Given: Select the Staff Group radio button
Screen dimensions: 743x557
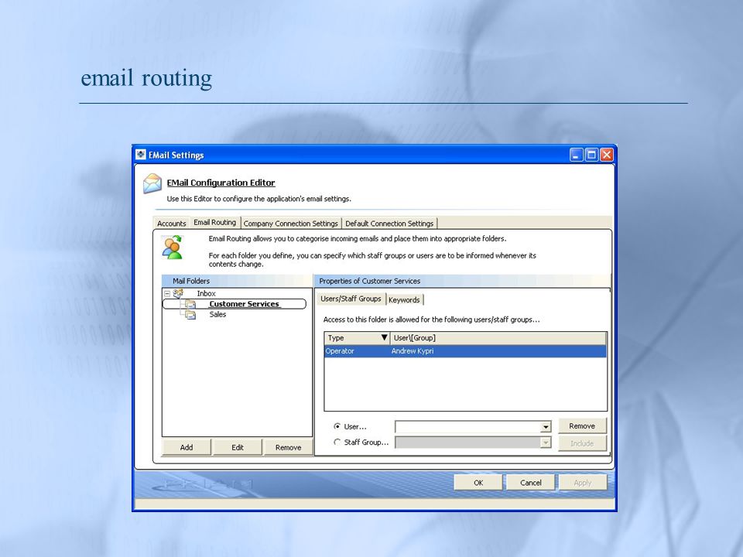Looking at the screenshot, I should (x=337, y=442).
